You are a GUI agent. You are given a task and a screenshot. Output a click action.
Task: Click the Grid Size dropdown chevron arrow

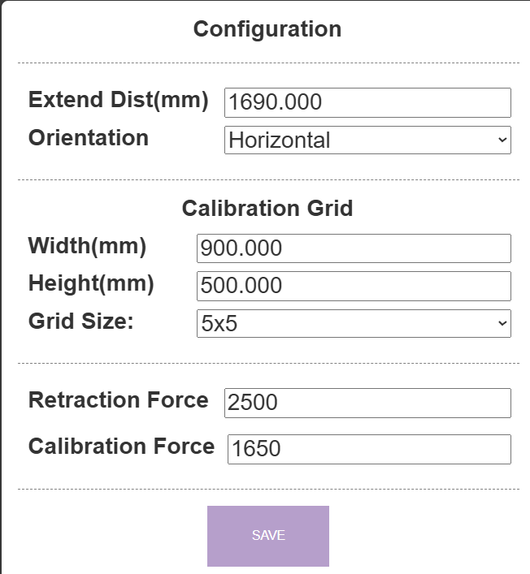[x=501, y=323]
